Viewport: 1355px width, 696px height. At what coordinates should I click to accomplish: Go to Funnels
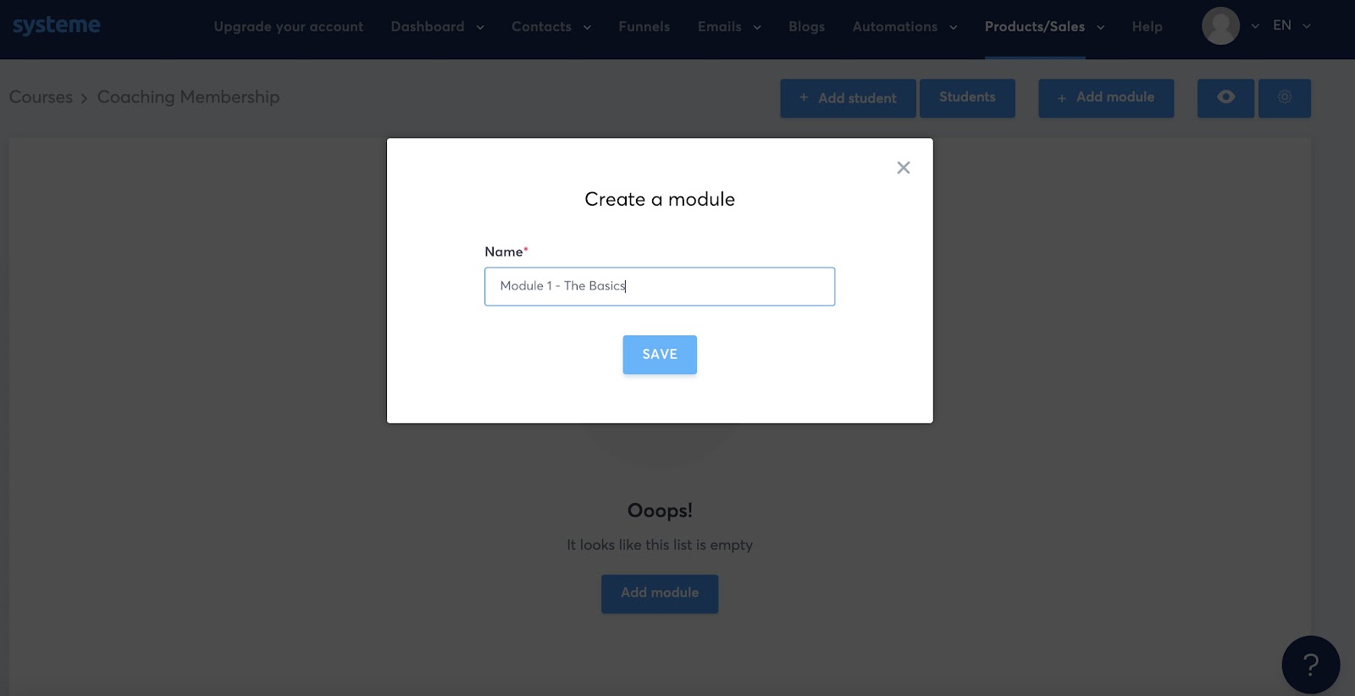[x=644, y=27]
